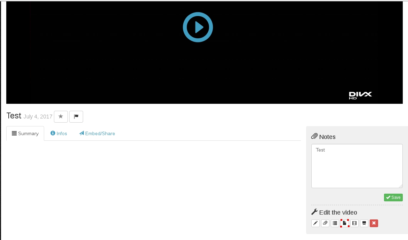Viewport: 408px width, 240px height.
Task: Click the pencil edit icon under Edit the video
Action: click(x=315, y=223)
